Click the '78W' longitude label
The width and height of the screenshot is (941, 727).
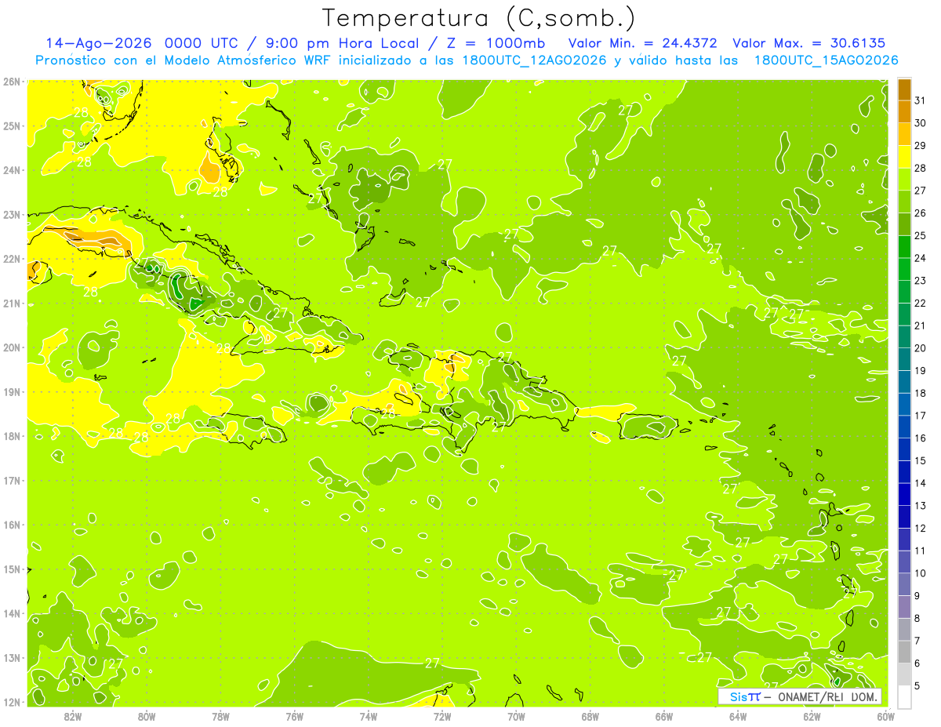point(220,717)
